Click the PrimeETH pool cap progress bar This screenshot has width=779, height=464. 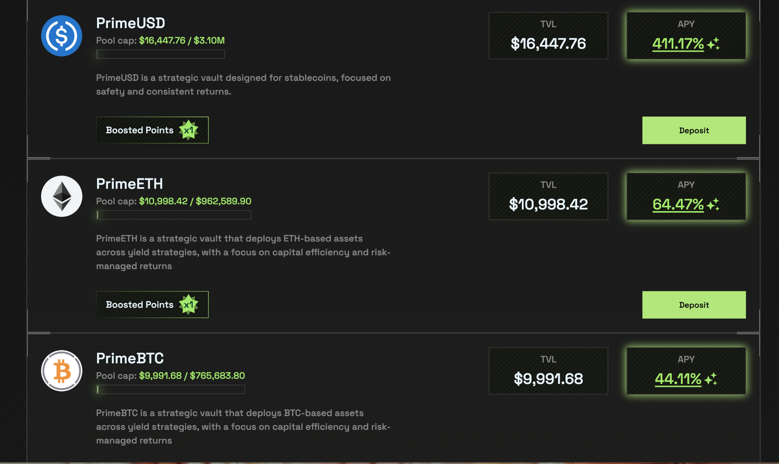tap(173, 215)
